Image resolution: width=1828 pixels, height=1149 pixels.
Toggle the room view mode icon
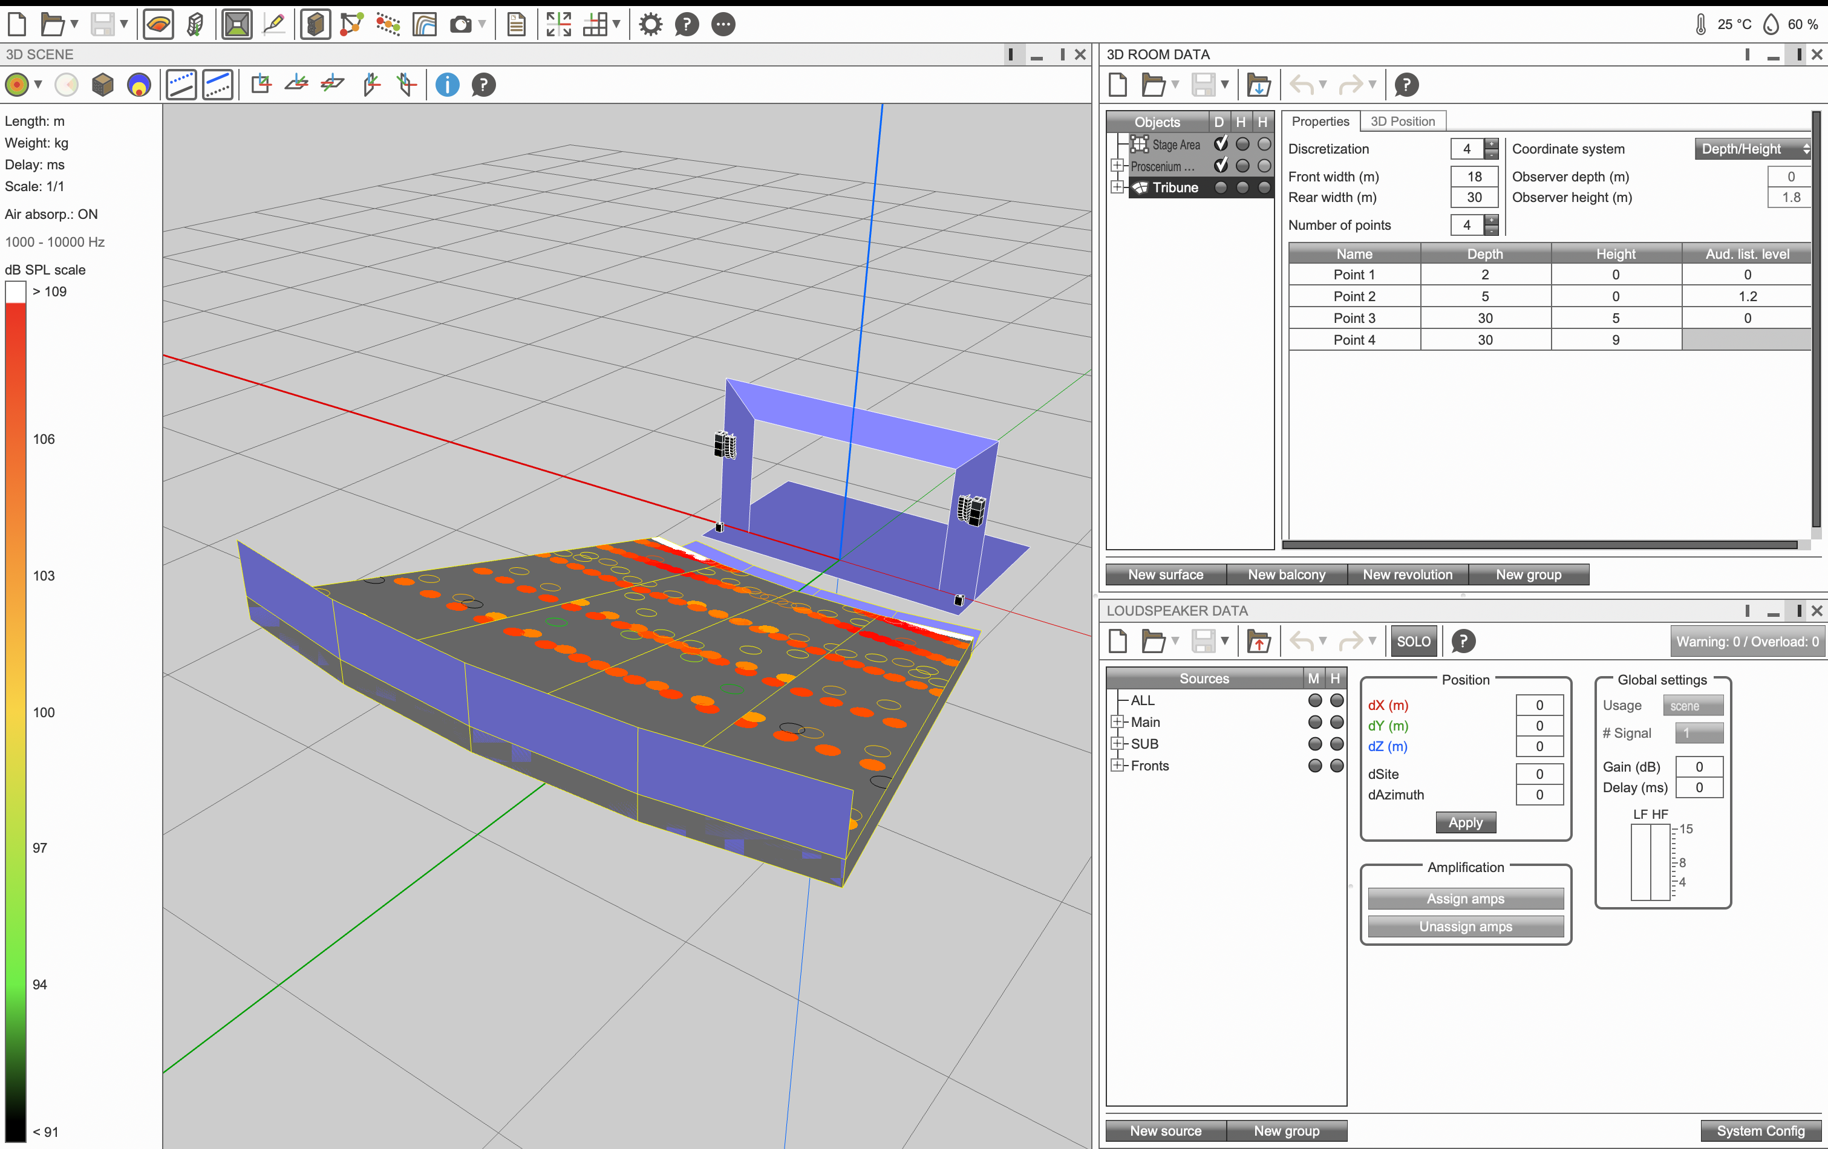coord(237,24)
